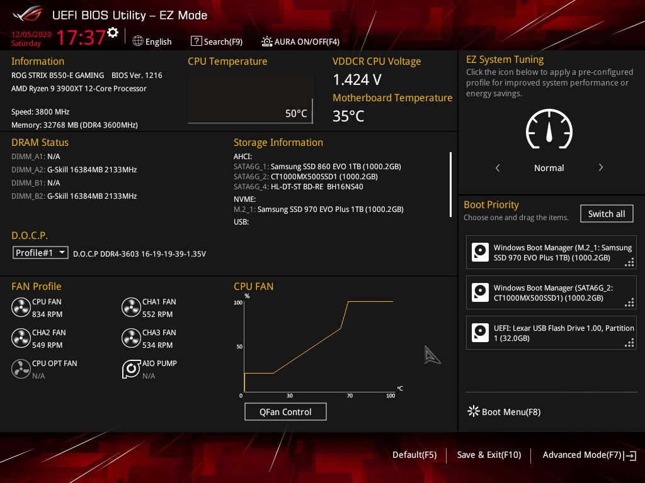Click the 834 RPM CPU fan reading

[x=47, y=314]
